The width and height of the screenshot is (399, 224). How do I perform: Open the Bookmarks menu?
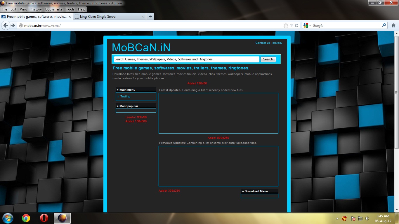(54, 9)
